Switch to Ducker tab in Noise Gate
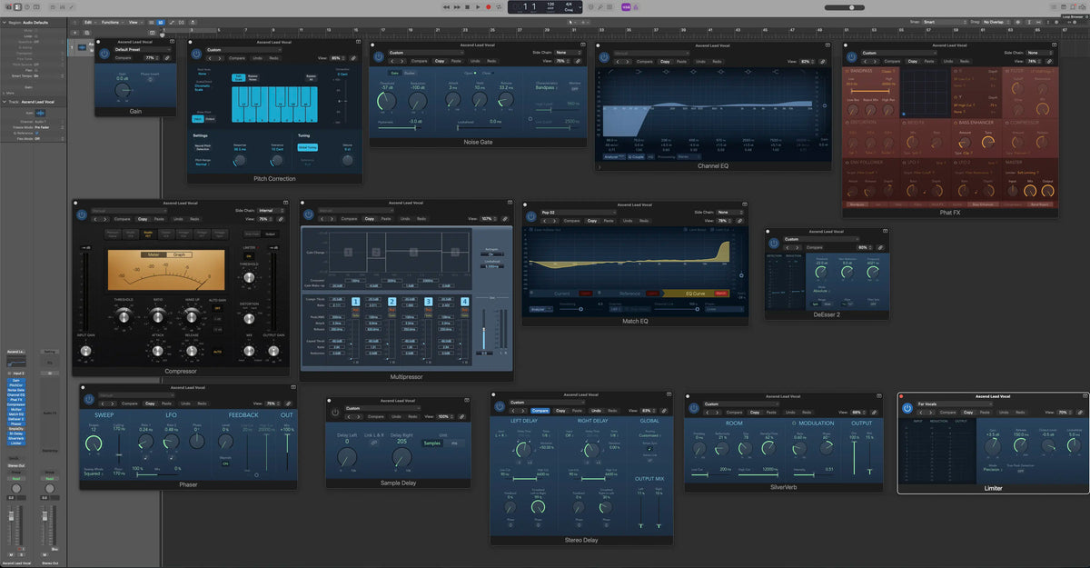The image size is (1090, 568). (x=410, y=73)
